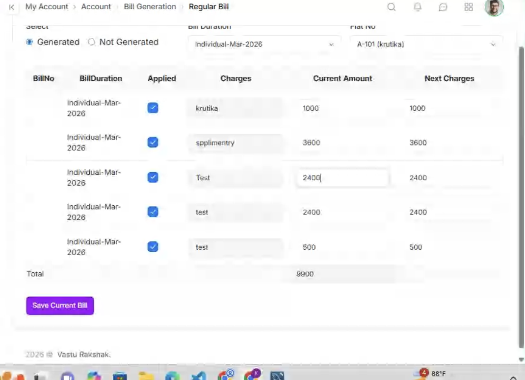Open File Explorer folder icon in the taskbar
525x380 pixels.
(x=146, y=376)
